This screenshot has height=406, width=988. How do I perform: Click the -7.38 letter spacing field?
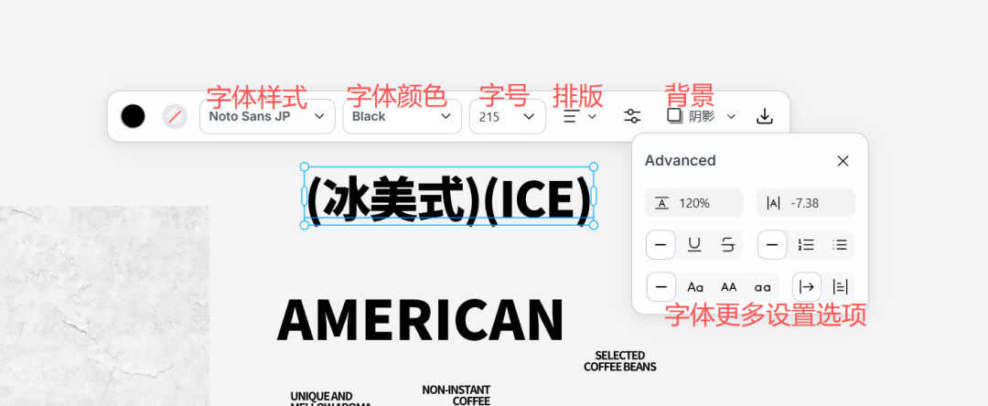(x=806, y=203)
